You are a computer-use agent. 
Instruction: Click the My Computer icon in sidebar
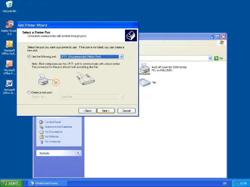[41, 141]
